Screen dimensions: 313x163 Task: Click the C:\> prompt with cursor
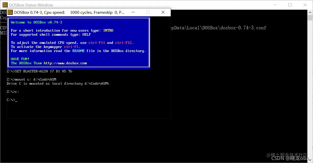[x=12, y=100]
